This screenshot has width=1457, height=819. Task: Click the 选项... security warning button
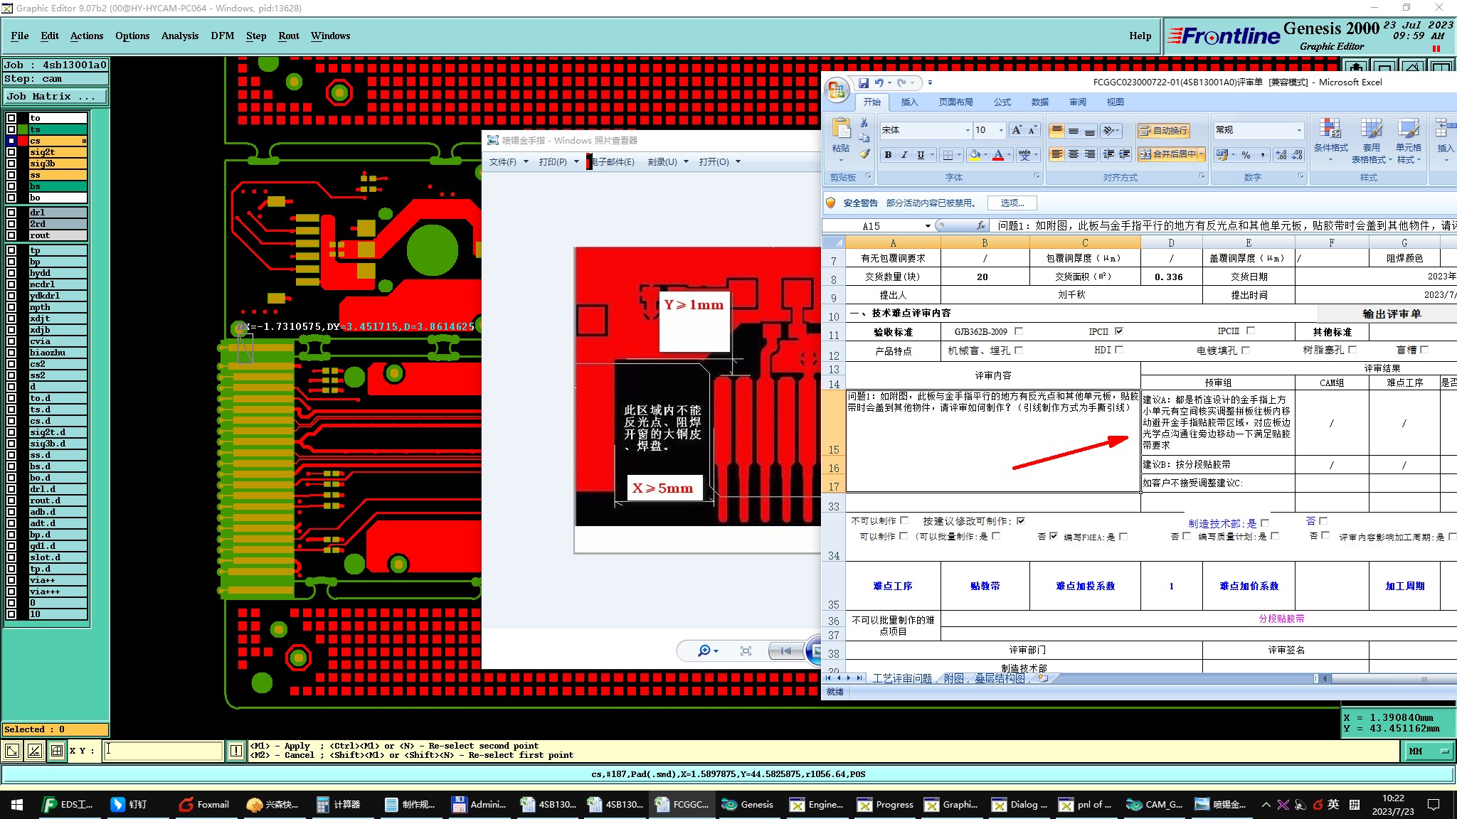1012,203
